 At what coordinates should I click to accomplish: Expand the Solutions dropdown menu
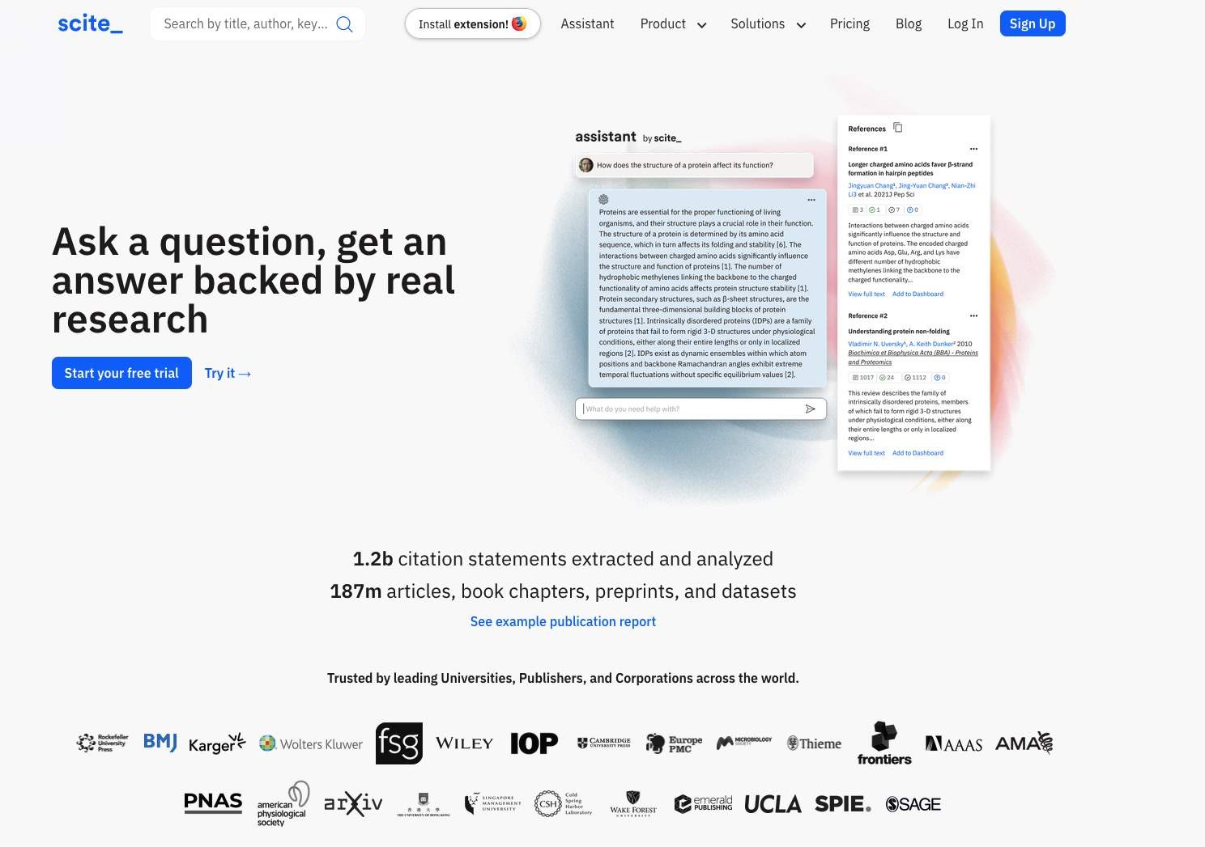[768, 24]
